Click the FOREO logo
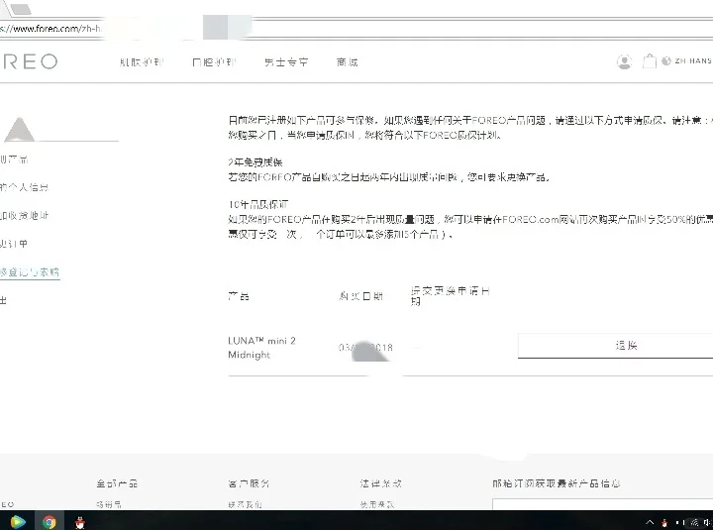The height and width of the screenshot is (530, 713). point(29,61)
